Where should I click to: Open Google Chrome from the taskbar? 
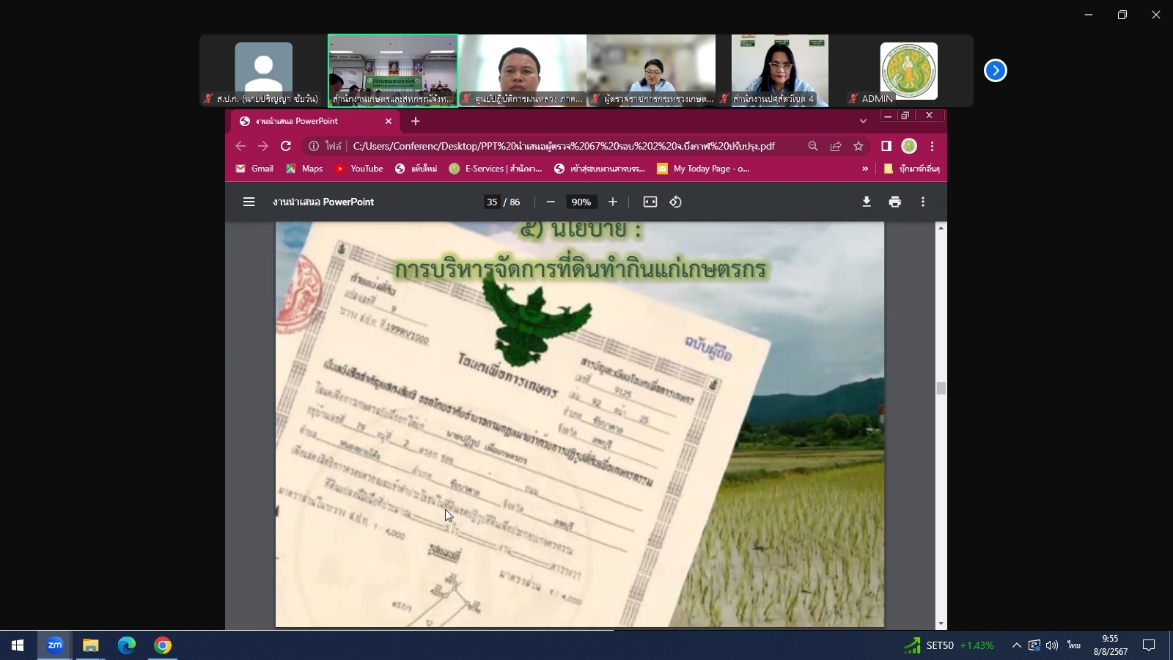pyautogui.click(x=163, y=645)
